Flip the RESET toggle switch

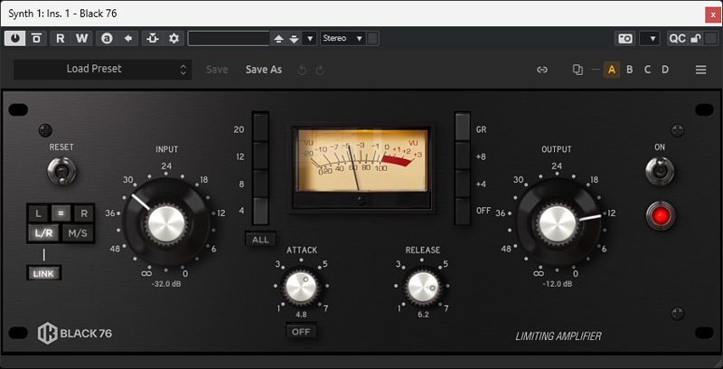pyautogui.click(x=62, y=171)
